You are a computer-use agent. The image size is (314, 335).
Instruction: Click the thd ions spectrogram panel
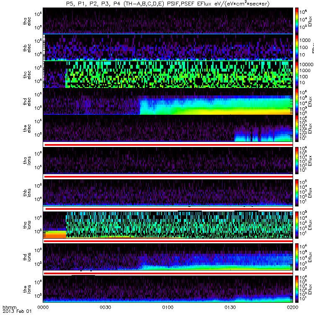tap(168, 257)
